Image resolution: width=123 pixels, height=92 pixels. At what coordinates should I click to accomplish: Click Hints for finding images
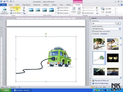point(101,83)
